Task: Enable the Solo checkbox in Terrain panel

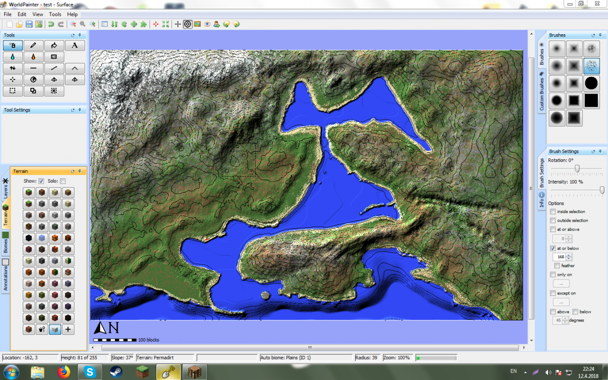Action: pos(62,181)
